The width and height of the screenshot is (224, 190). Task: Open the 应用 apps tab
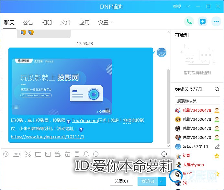[84, 23]
